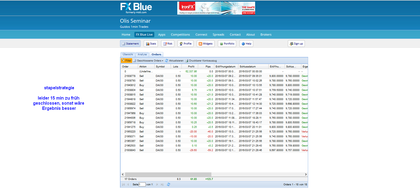Viewport: 420px width, 191px height.
Task: Open the Risk page
Action: pyautogui.click(x=168, y=44)
